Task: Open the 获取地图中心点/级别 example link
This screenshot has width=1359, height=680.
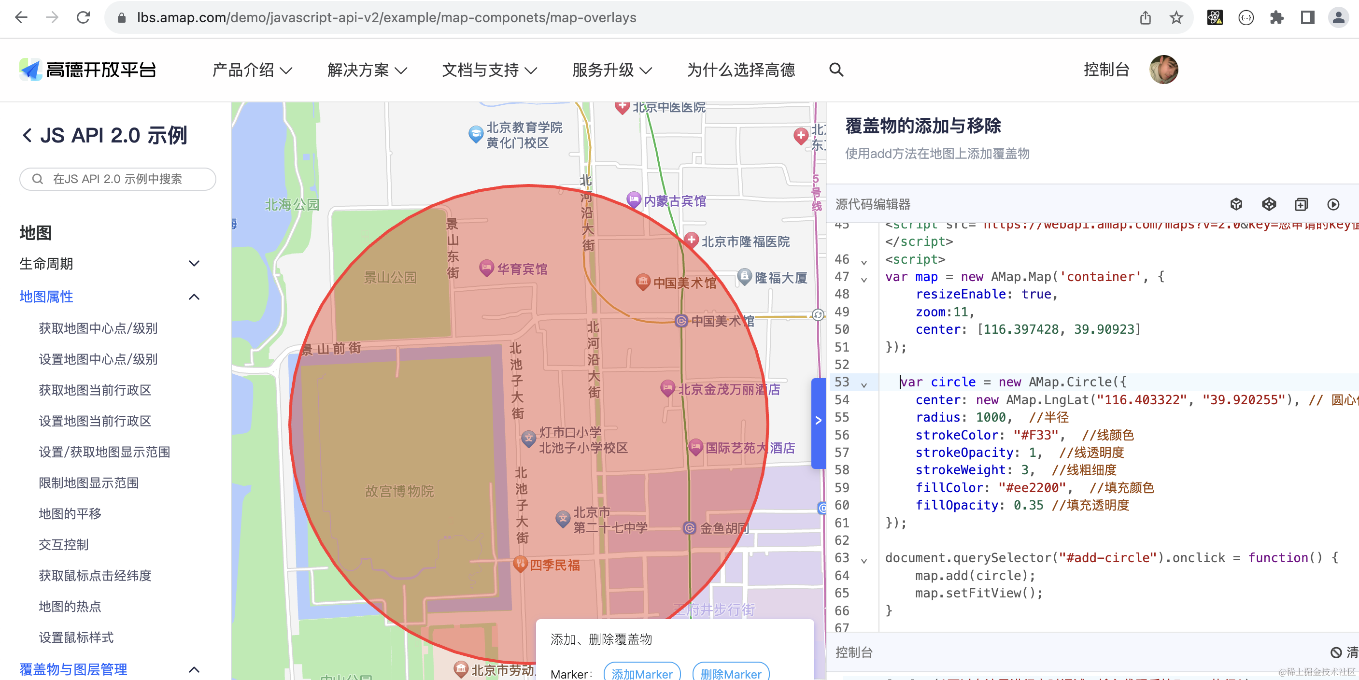Action: [x=98, y=328]
